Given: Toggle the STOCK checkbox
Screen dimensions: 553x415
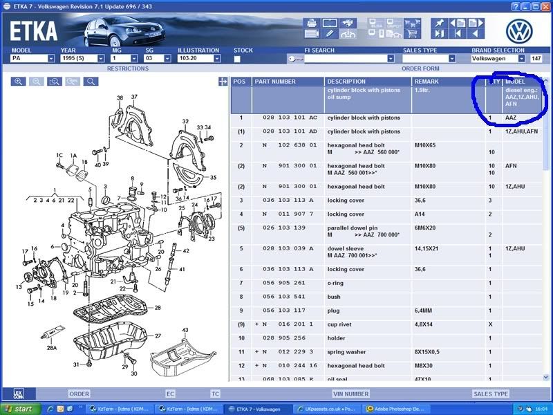Looking at the screenshot, I should 237,59.
